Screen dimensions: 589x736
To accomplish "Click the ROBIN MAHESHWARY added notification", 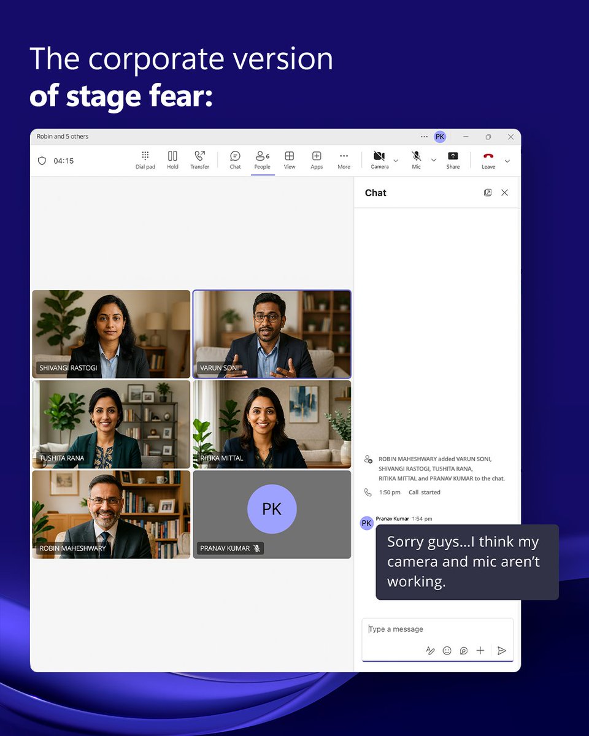I will point(442,469).
